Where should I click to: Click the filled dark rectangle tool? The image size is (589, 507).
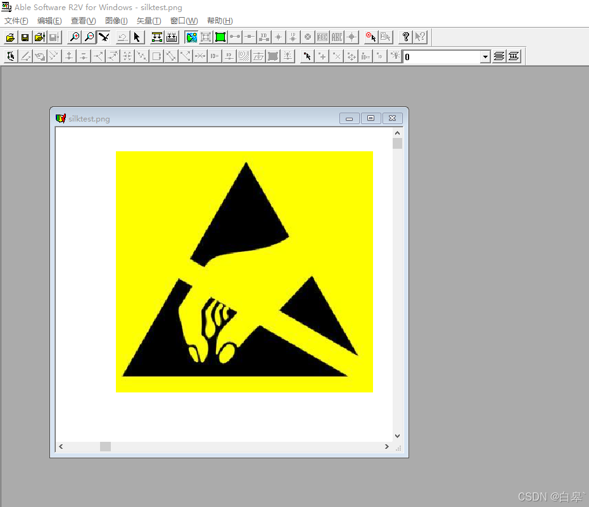click(x=273, y=56)
